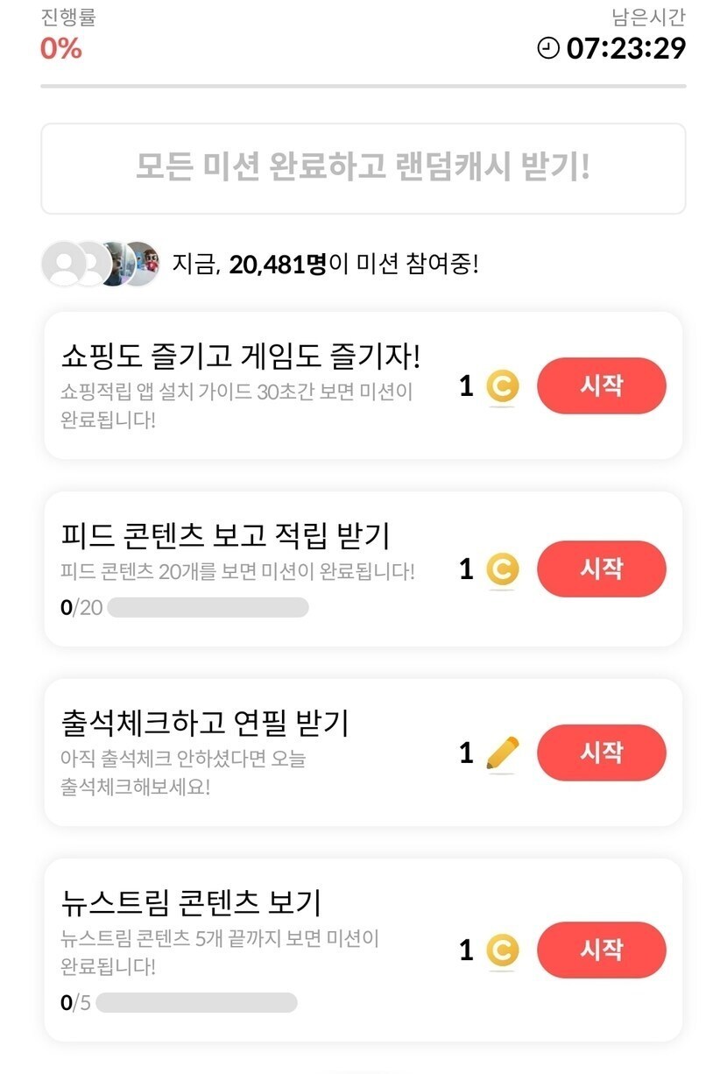727x1074 pixels.
Task: Click the gold coin in the 뉴스트림 mission
Action: [x=503, y=950]
